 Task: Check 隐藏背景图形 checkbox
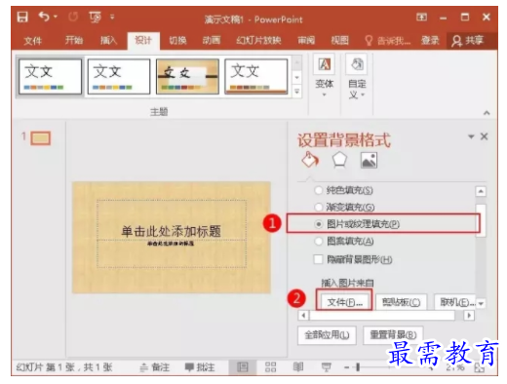coord(319,259)
